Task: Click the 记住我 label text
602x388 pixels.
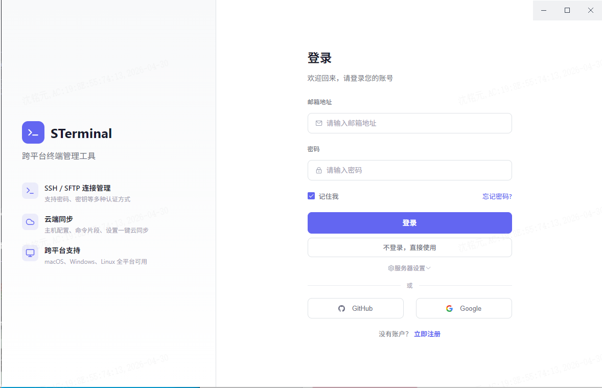Action: [x=329, y=196]
